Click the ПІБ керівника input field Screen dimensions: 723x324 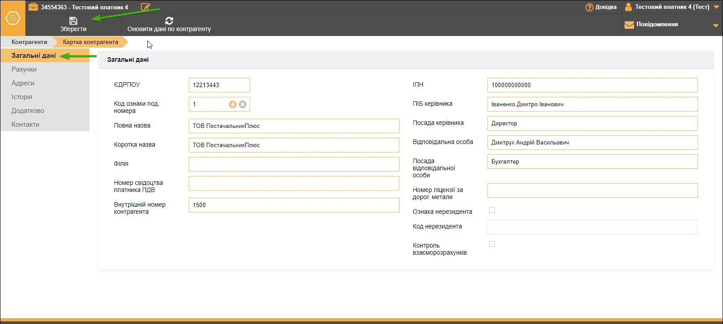pos(593,104)
